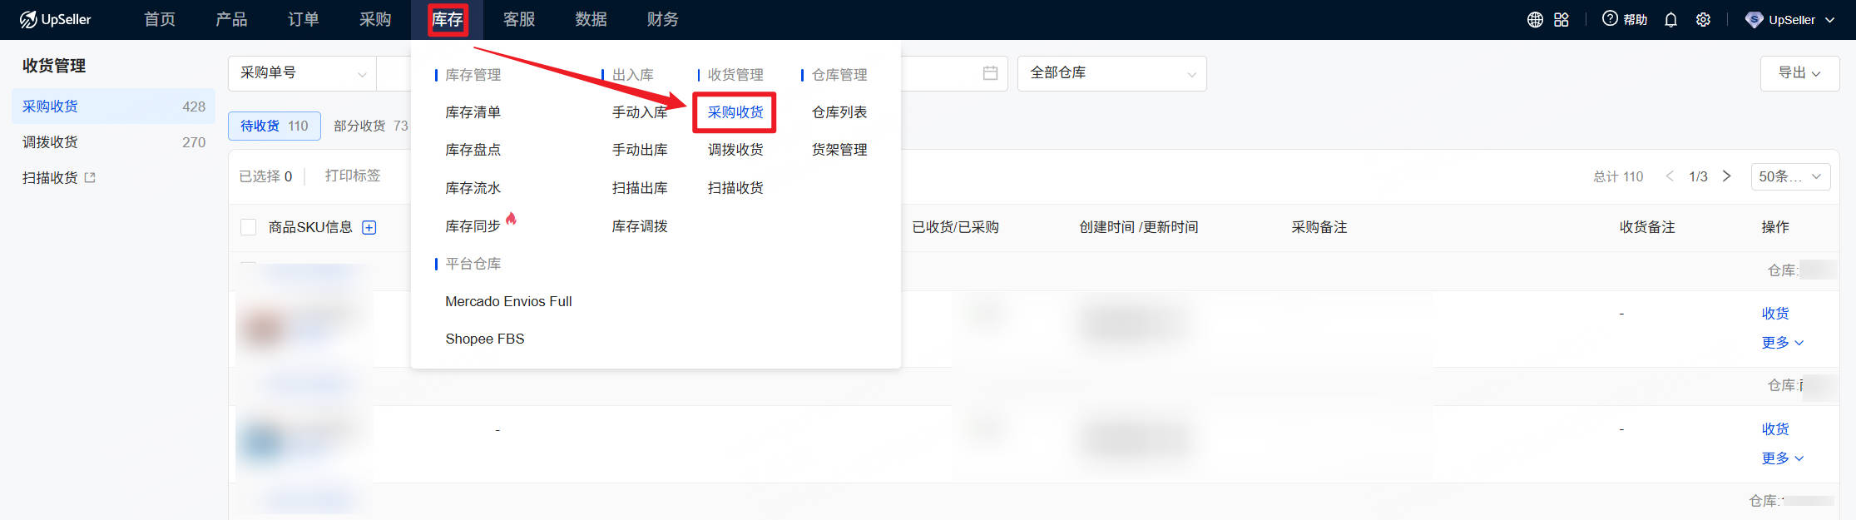The height and width of the screenshot is (520, 1856).
Task: Open UpSeller account menu
Action: coord(1789,19)
